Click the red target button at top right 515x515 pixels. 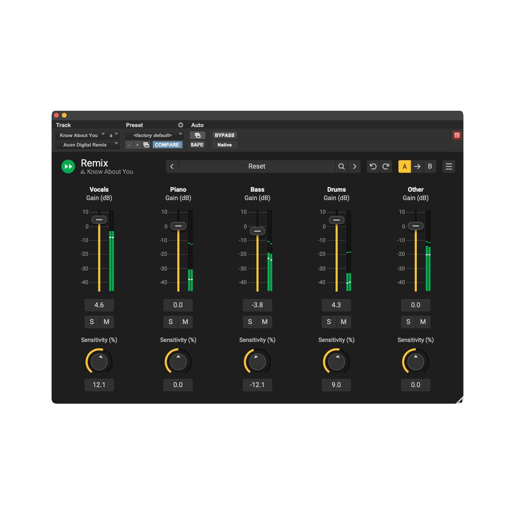click(x=456, y=135)
